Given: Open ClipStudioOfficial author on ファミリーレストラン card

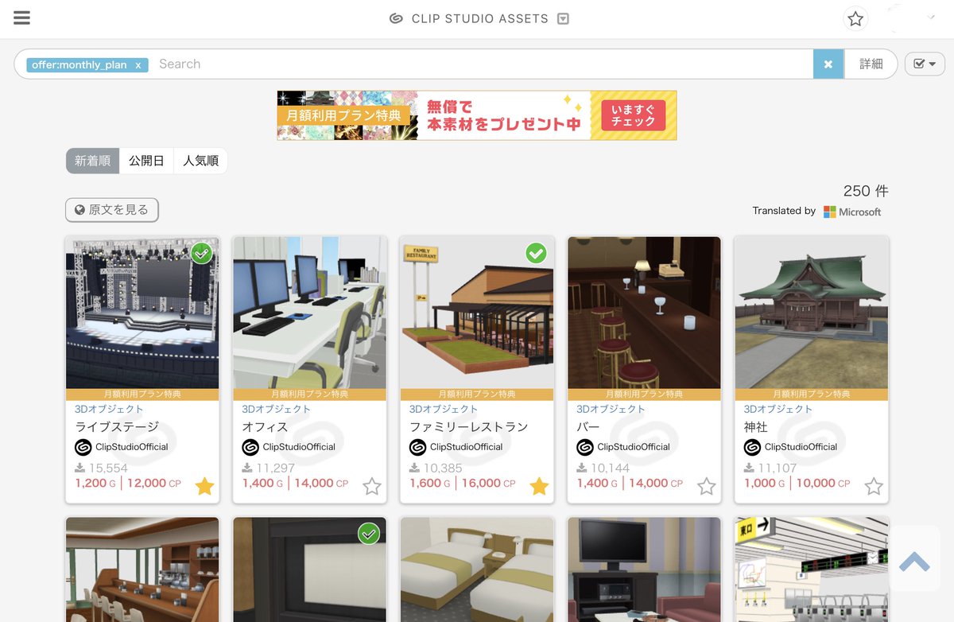Looking at the screenshot, I should [467, 447].
